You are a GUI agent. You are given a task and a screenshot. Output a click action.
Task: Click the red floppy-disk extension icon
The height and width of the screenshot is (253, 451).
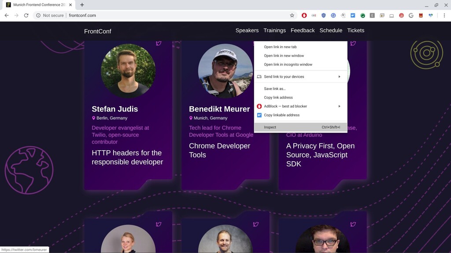click(421, 15)
